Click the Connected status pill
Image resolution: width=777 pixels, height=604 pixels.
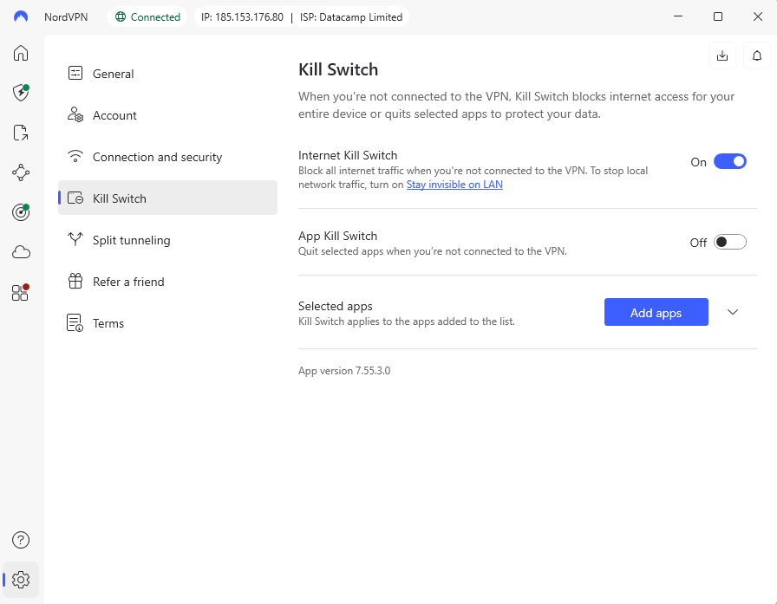tap(147, 16)
